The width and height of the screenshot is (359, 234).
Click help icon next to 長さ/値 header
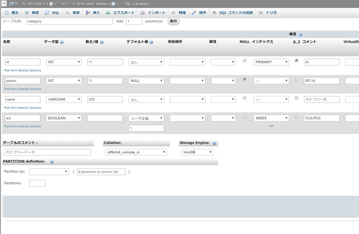point(101,42)
